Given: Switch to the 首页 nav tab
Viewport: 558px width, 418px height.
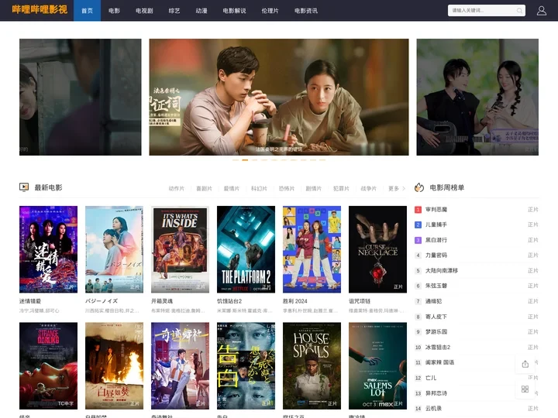Looking at the screenshot, I should (87, 11).
